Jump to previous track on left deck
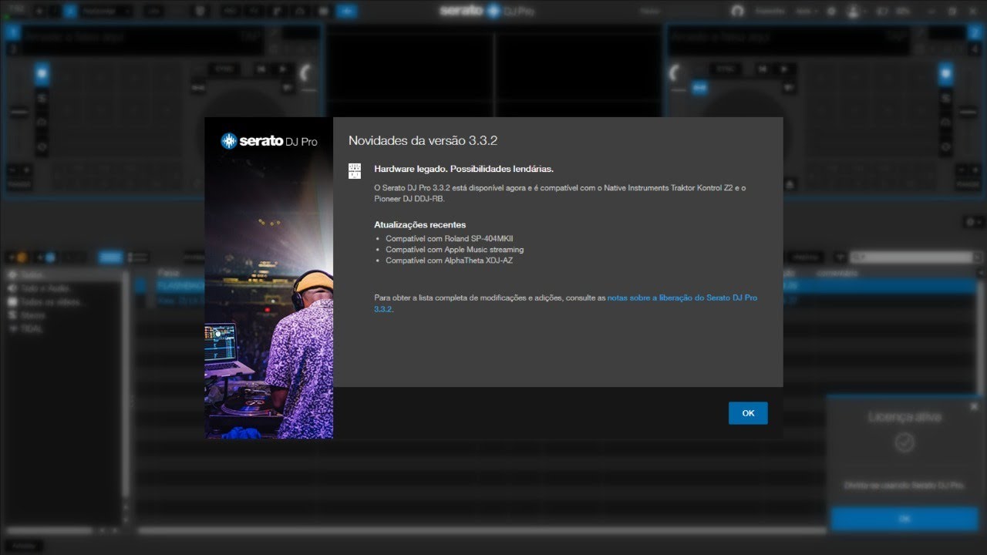 [261, 69]
